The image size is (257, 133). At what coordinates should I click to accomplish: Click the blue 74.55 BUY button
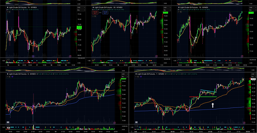click(105, 13)
